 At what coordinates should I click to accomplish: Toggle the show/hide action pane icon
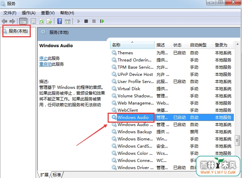click(68, 22)
